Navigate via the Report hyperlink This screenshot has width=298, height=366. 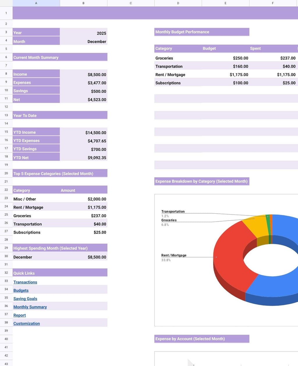point(19,315)
